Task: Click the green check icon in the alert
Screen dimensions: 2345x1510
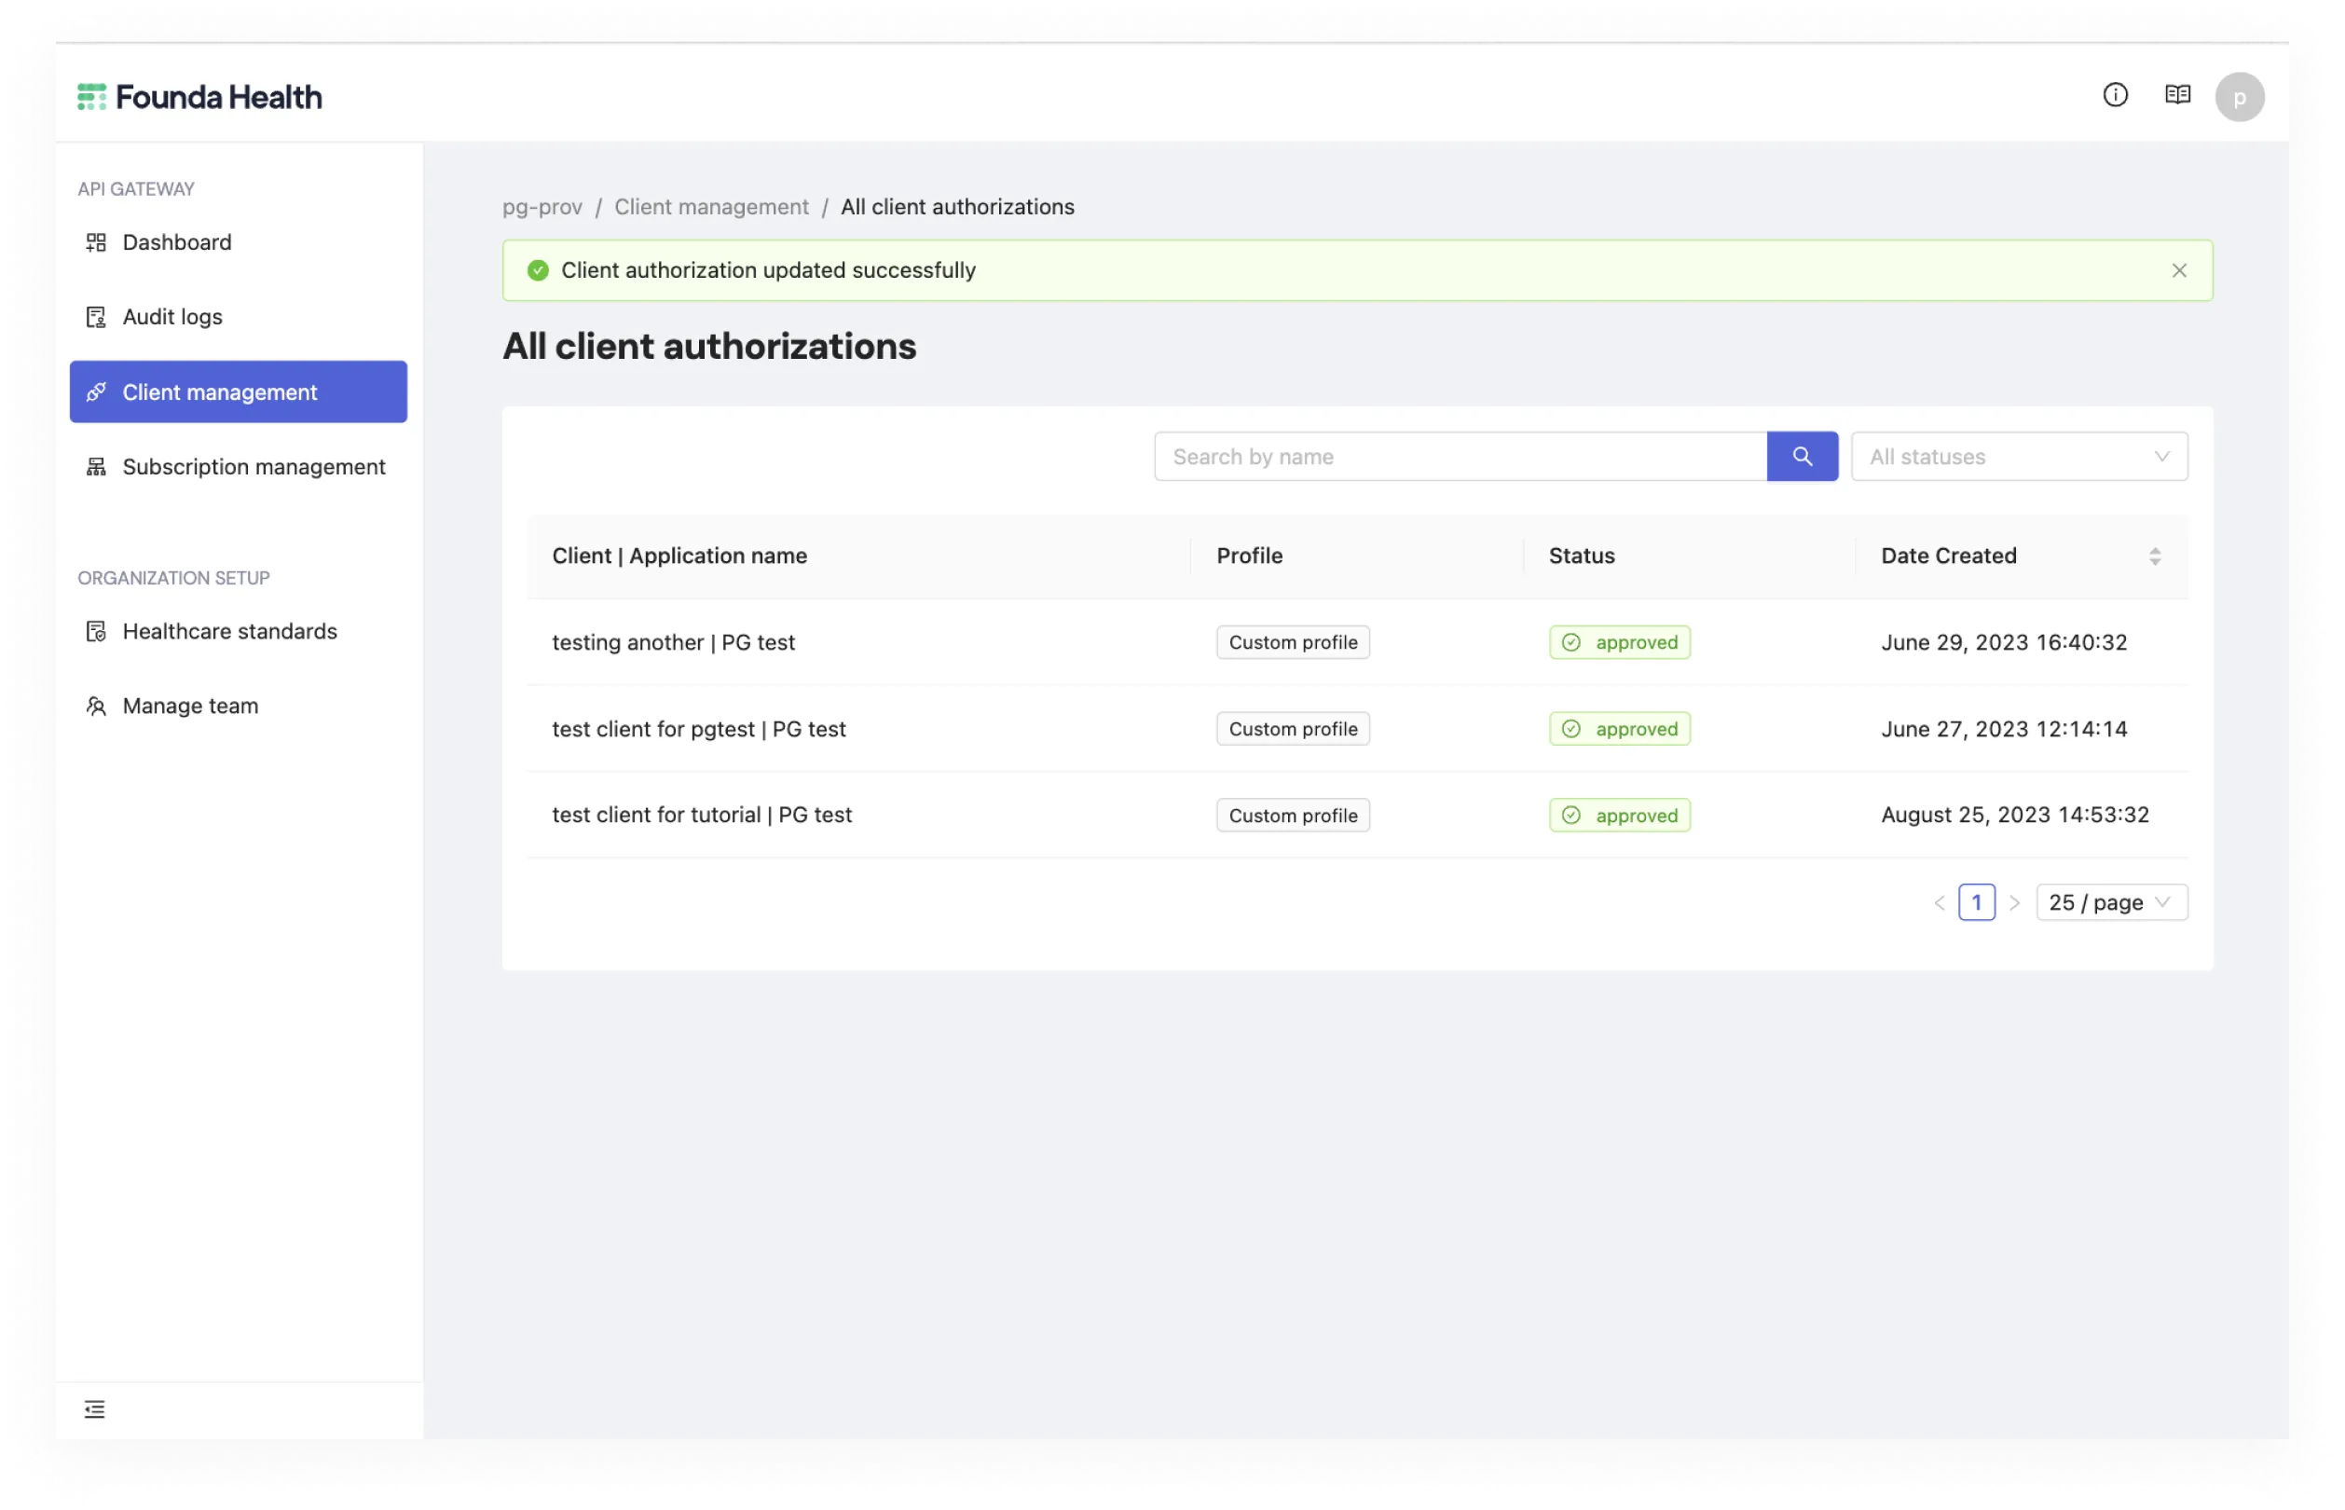Action: (537, 270)
